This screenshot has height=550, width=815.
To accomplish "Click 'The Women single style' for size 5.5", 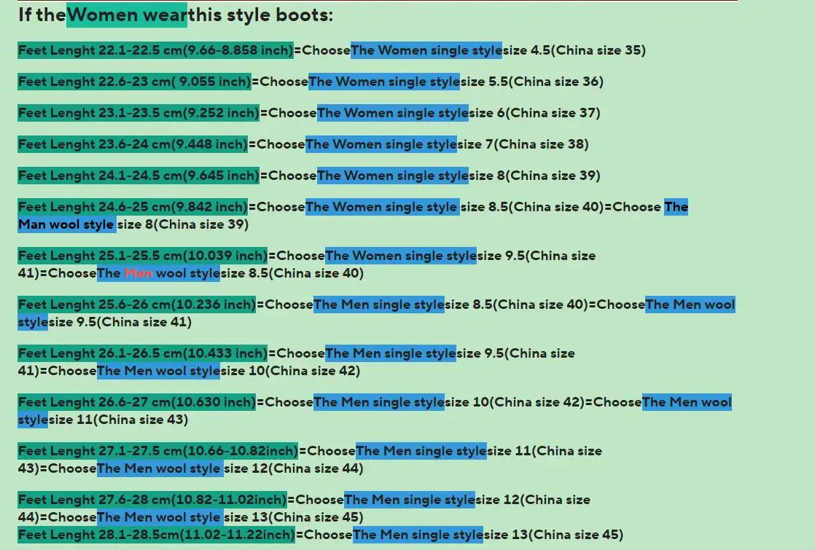I will [x=384, y=82].
